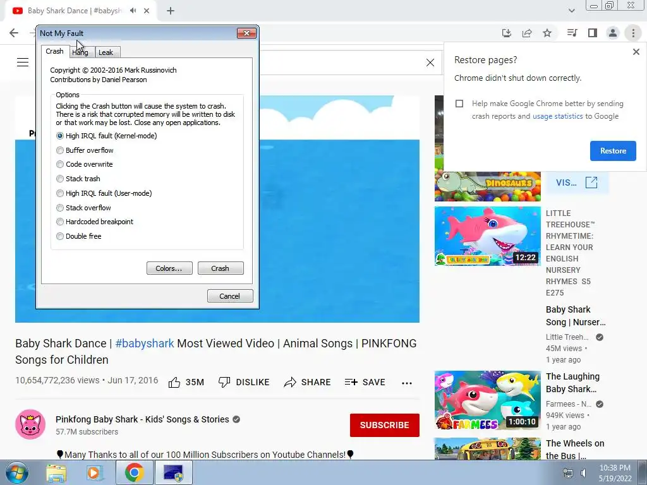Subscribe to the Pinkfong channel
The image size is (647, 485).
[385, 425]
